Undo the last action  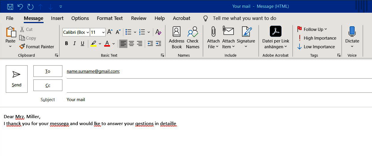(20, 6)
